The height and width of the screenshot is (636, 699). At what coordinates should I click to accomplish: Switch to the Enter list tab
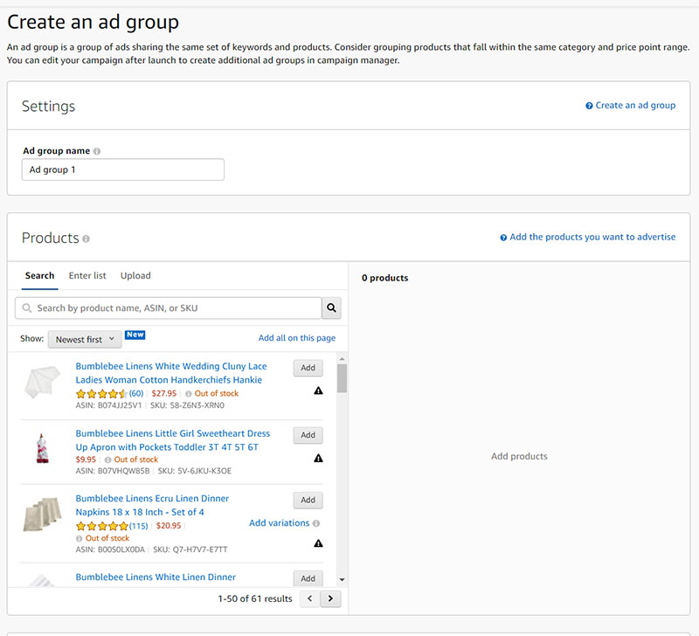click(x=87, y=275)
